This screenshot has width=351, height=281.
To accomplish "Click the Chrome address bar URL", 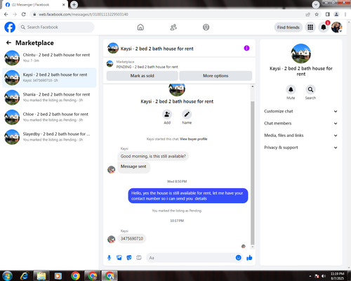I will pos(84,14).
